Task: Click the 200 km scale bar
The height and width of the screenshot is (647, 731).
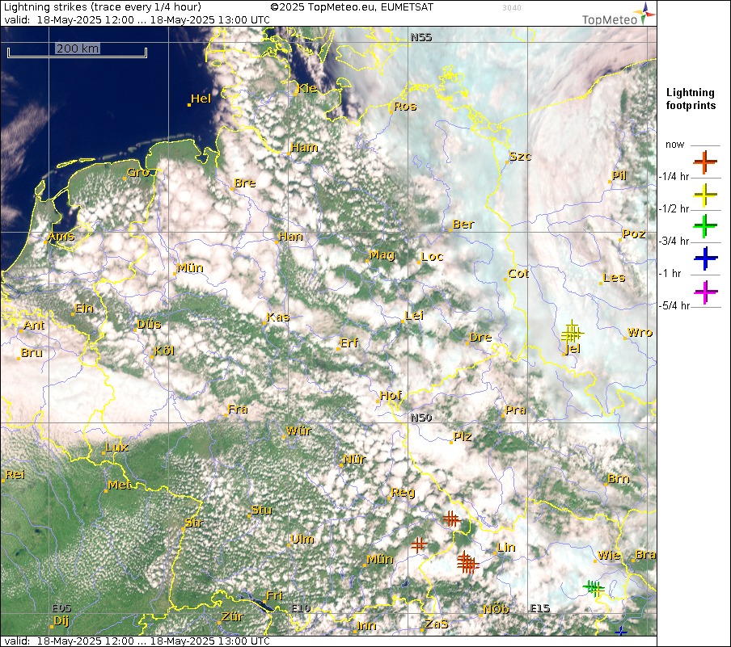Action: click(x=77, y=51)
